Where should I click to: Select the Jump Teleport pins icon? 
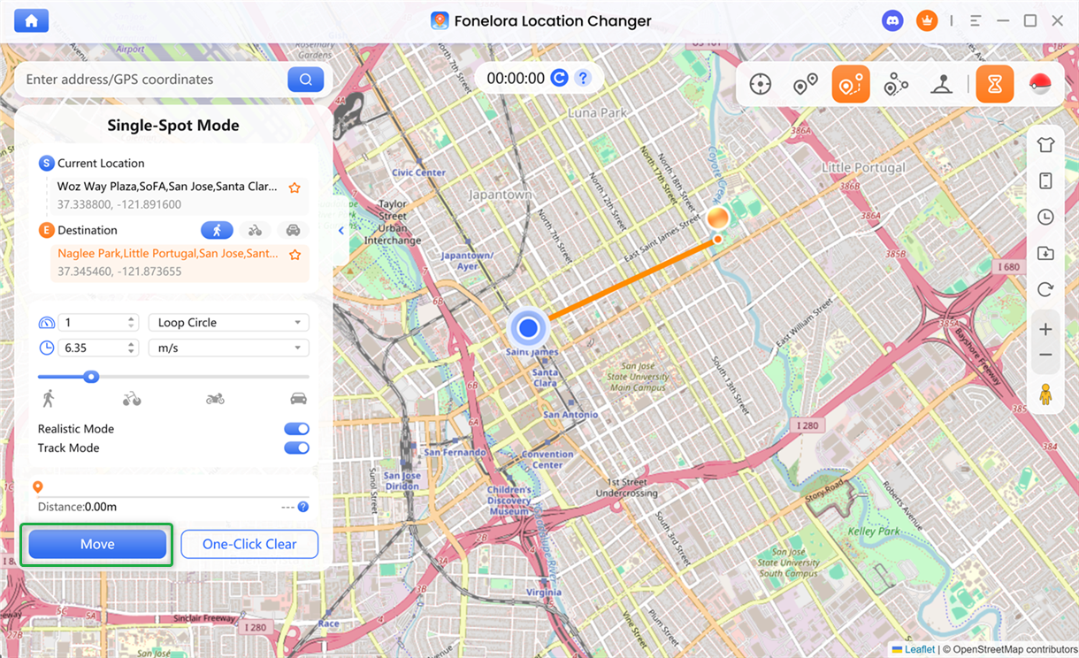(805, 85)
